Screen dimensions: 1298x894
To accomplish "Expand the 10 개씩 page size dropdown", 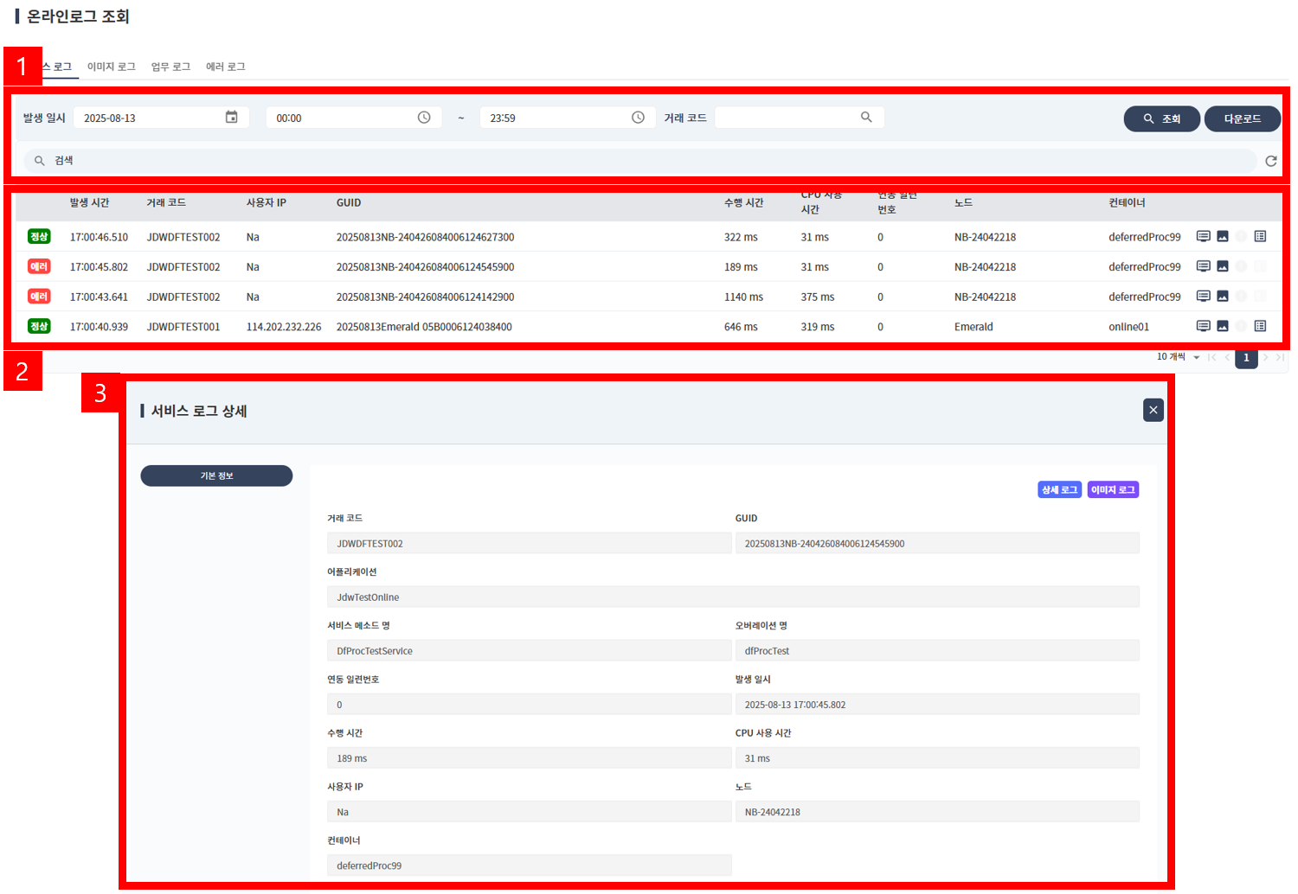I will [1196, 357].
